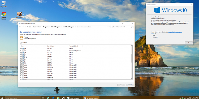
Task: Sort by the Description column header
Action: coord(58,46)
